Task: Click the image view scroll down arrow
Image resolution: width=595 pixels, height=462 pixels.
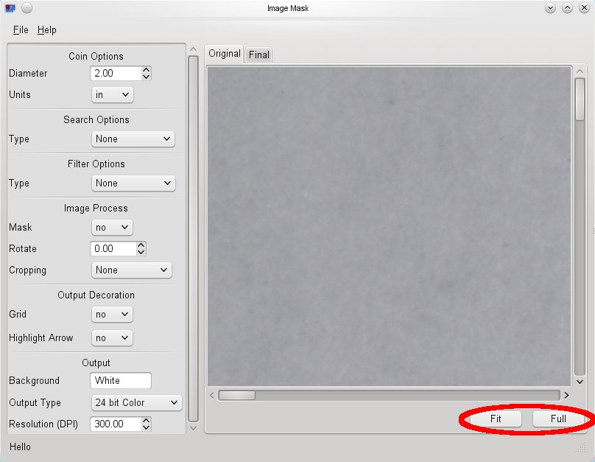Action: [580, 382]
